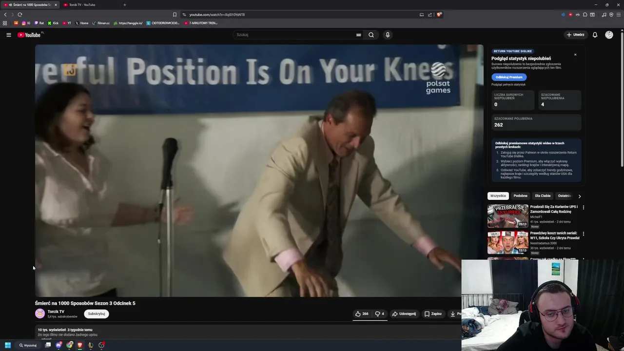This screenshot has width=624, height=351.
Task: Open the Utwórz create button
Action: pyautogui.click(x=575, y=35)
